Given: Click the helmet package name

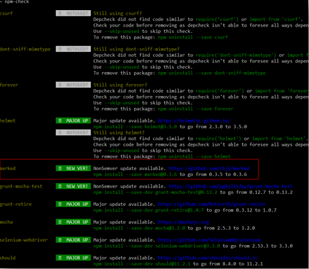Looking at the screenshot, I should point(8,121).
